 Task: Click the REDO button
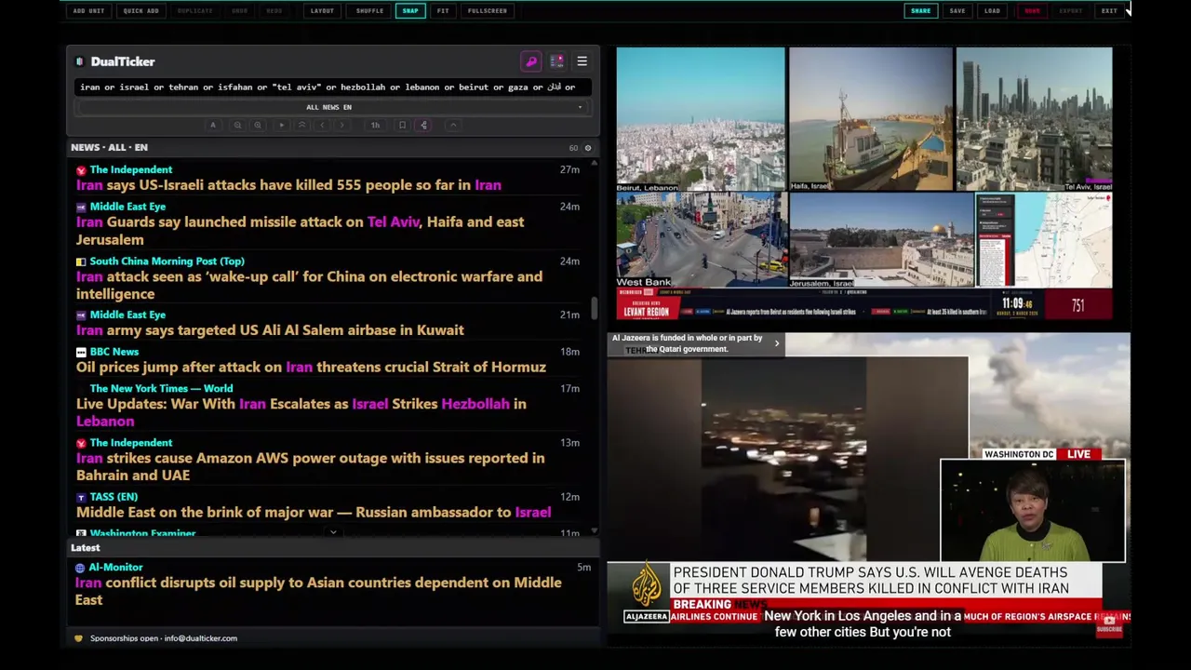tap(274, 11)
